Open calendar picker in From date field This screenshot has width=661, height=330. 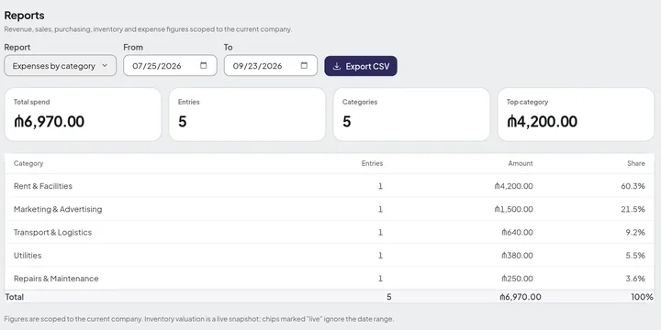(204, 65)
